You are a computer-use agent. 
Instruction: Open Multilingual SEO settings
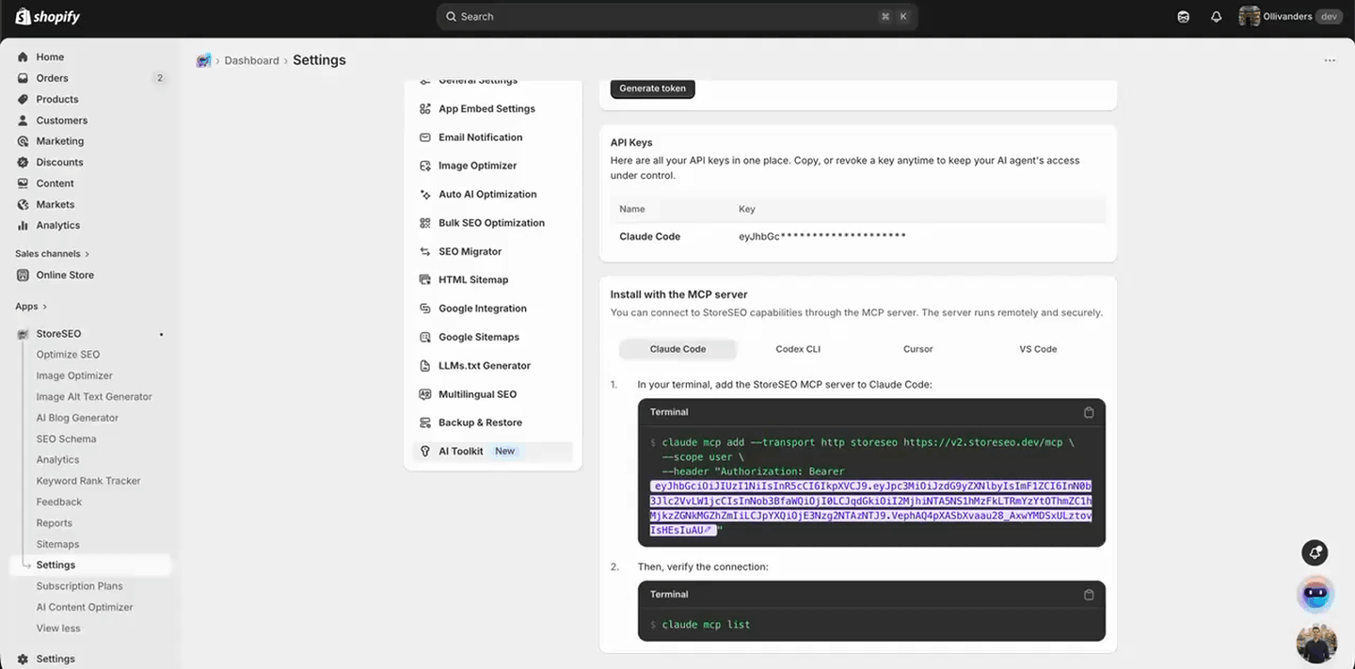(x=477, y=394)
